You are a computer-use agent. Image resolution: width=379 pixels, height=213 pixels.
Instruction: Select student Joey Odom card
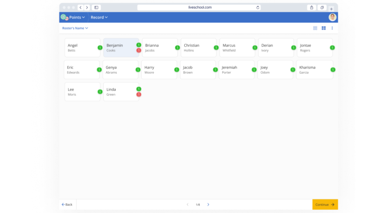pos(275,69)
